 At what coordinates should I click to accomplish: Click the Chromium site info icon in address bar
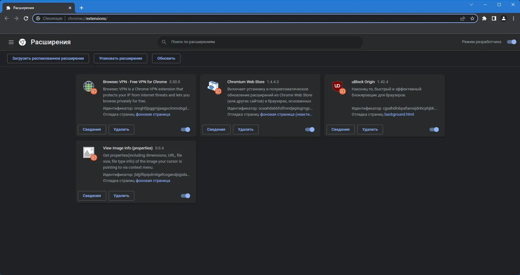tap(38, 18)
